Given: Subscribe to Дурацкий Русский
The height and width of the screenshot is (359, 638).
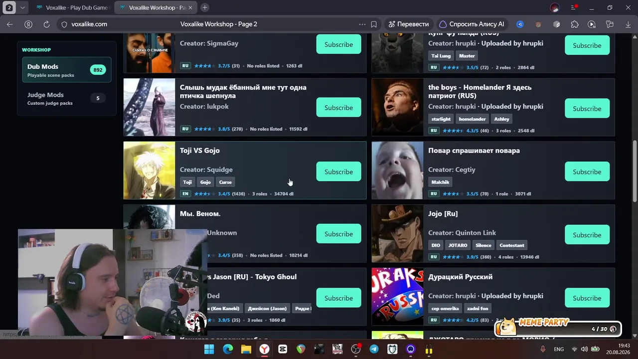Looking at the screenshot, I should coord(587,298).
